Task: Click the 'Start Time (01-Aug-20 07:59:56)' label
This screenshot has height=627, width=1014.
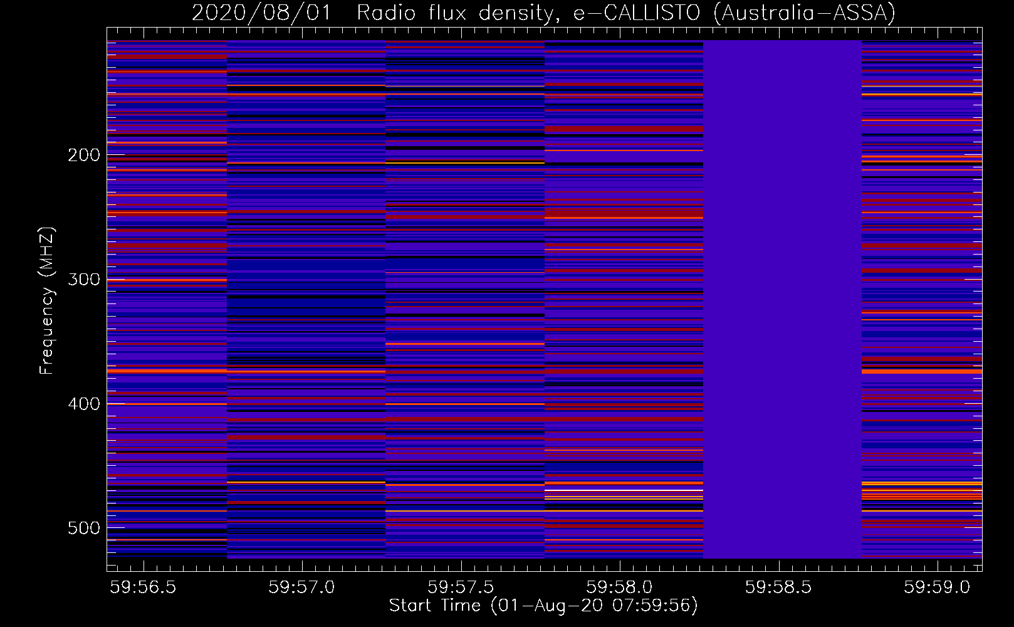Action: coord(543,606)
